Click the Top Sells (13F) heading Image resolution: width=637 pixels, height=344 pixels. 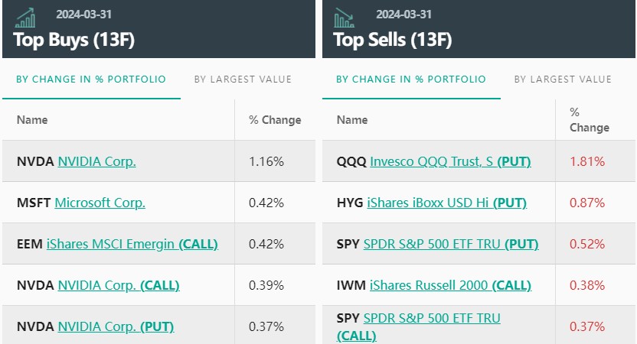392,40
